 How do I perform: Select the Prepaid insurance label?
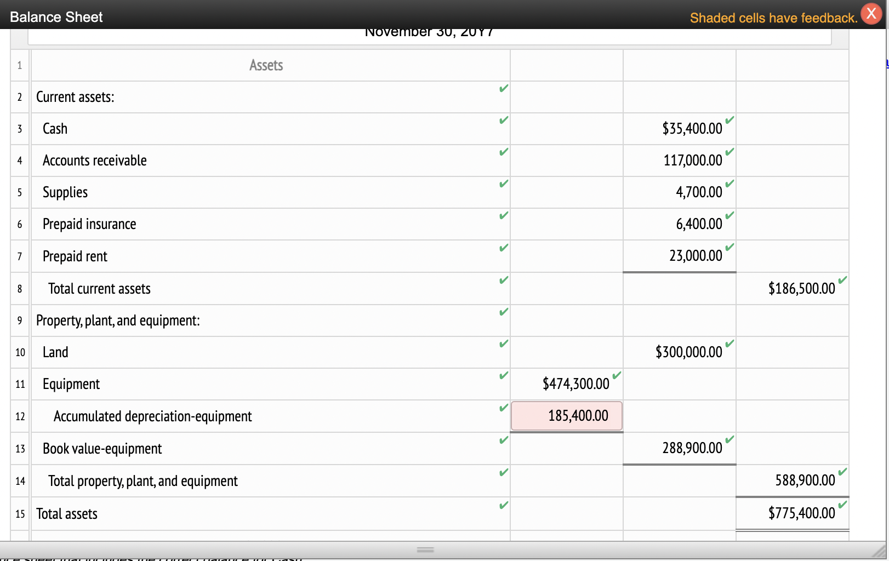tap(89, 224)
